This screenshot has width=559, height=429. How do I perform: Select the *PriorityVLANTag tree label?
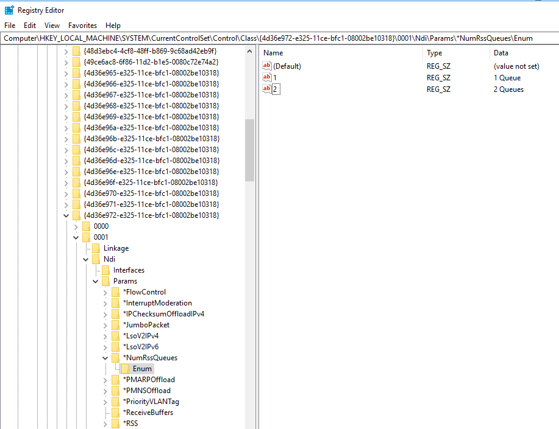151,402
